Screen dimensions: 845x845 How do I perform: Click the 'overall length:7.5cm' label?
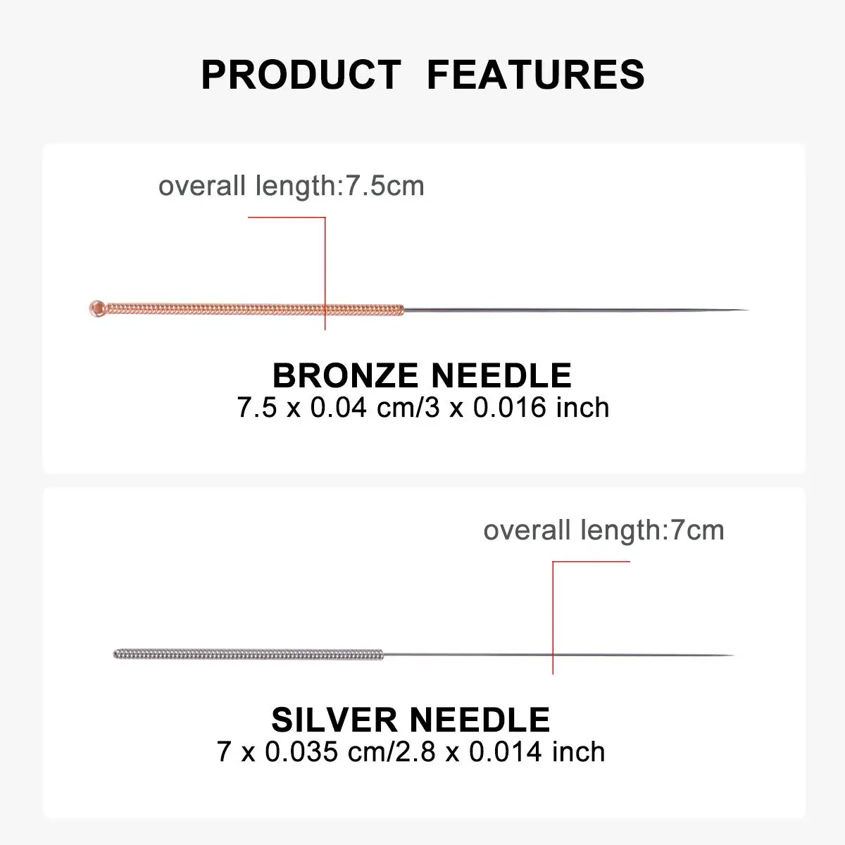(291, 187)
